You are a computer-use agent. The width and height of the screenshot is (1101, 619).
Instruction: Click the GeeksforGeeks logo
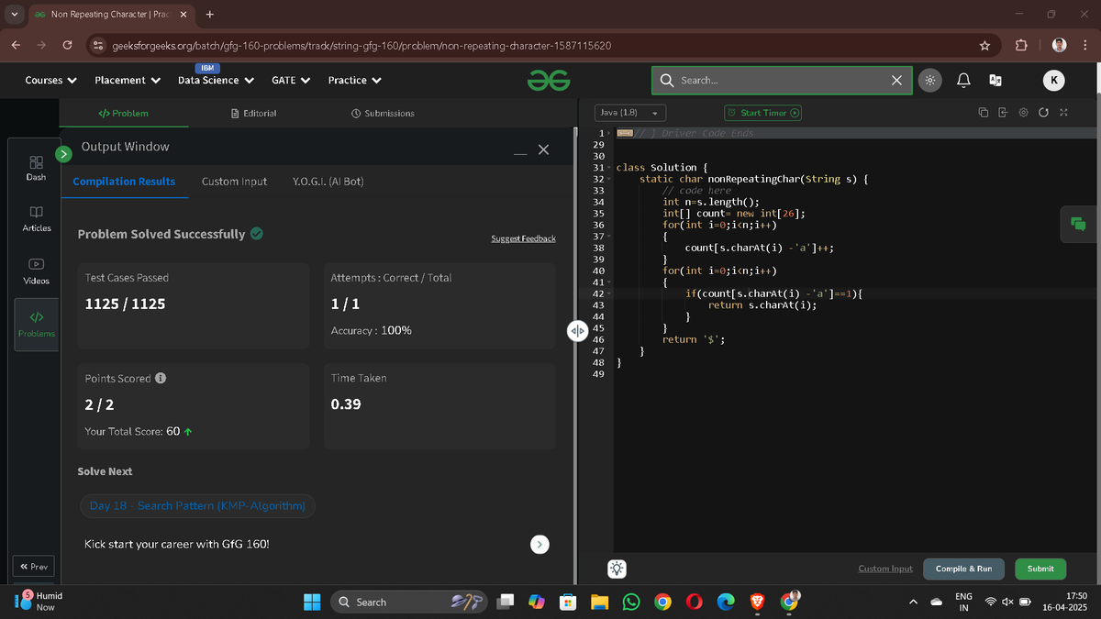coord(548,81)
